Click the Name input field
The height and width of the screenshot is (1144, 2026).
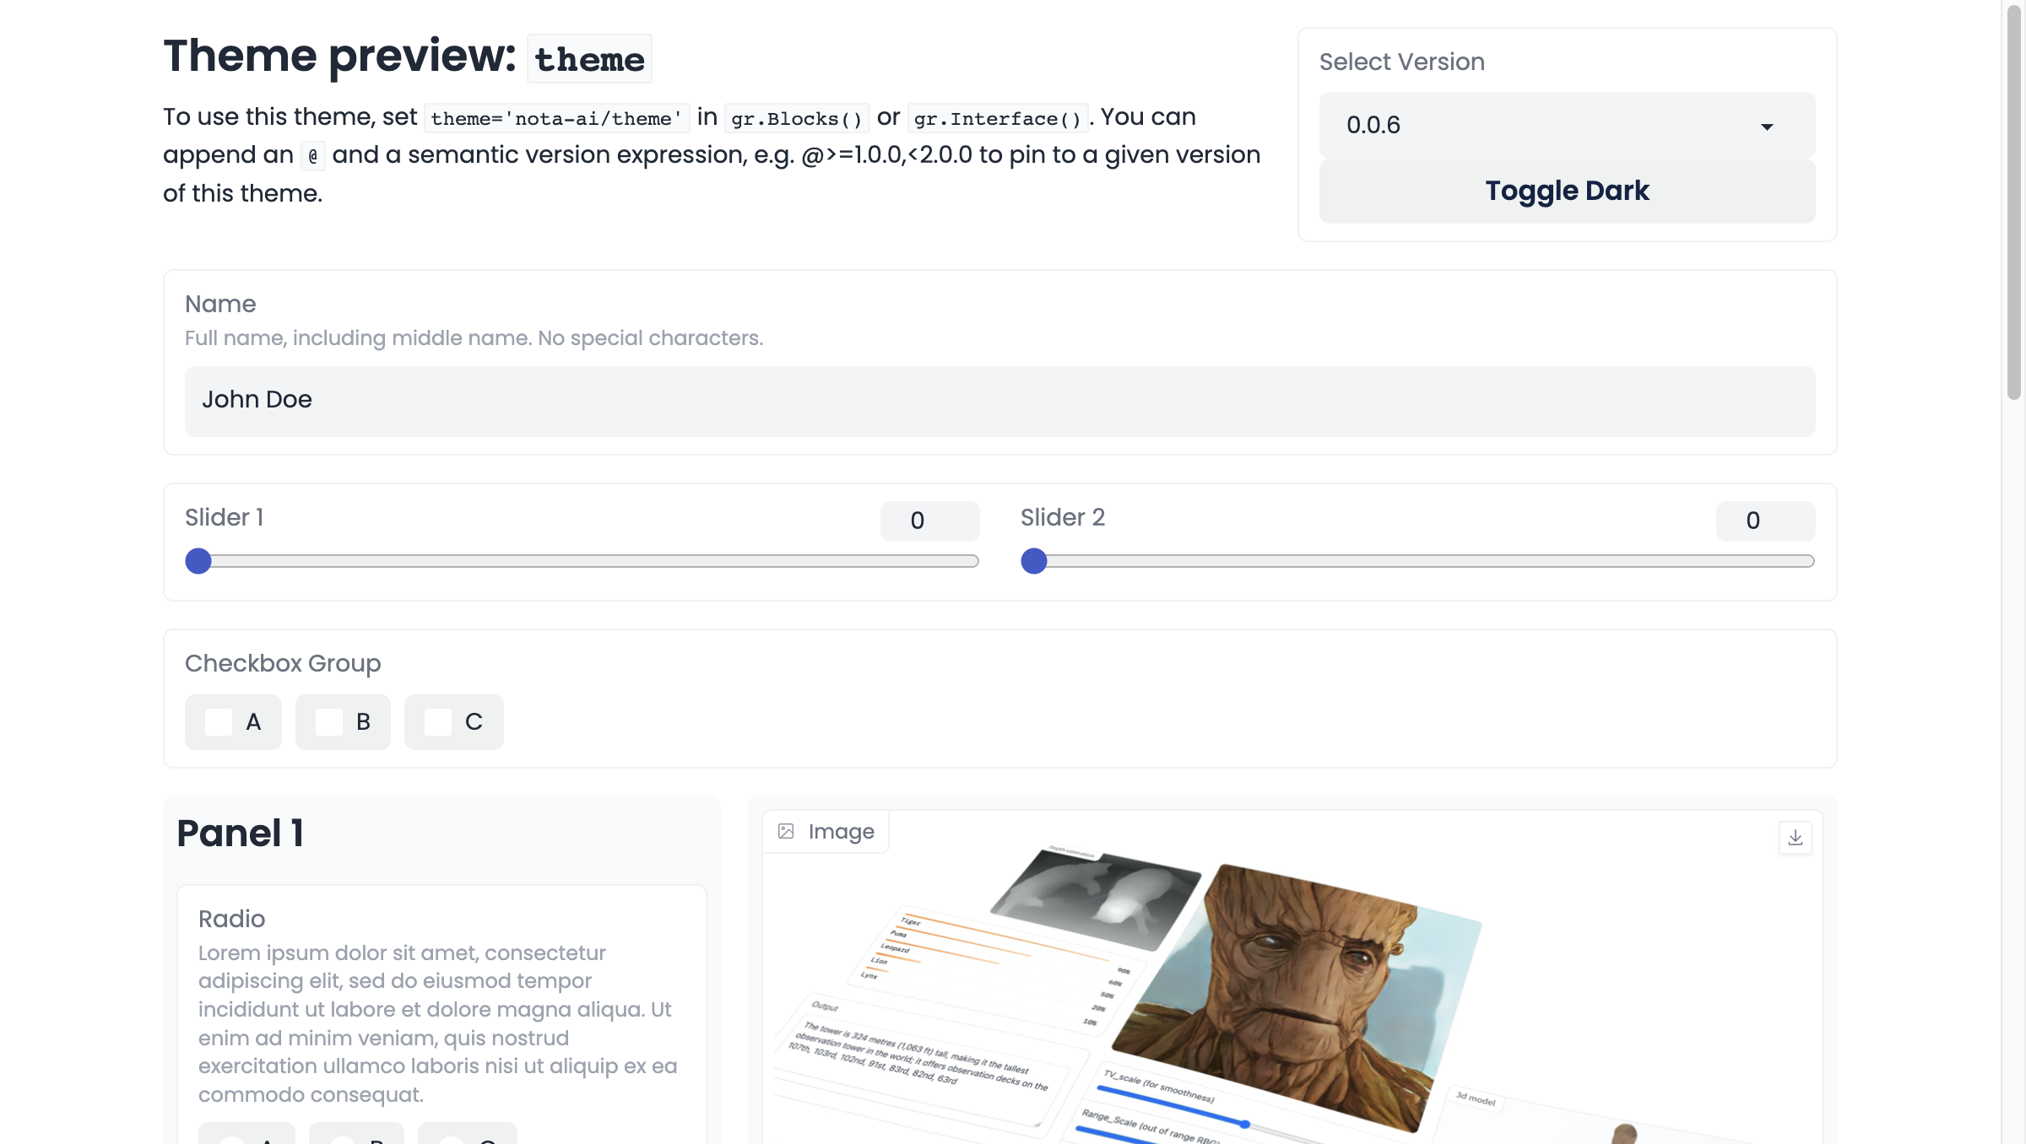[999, 401]
